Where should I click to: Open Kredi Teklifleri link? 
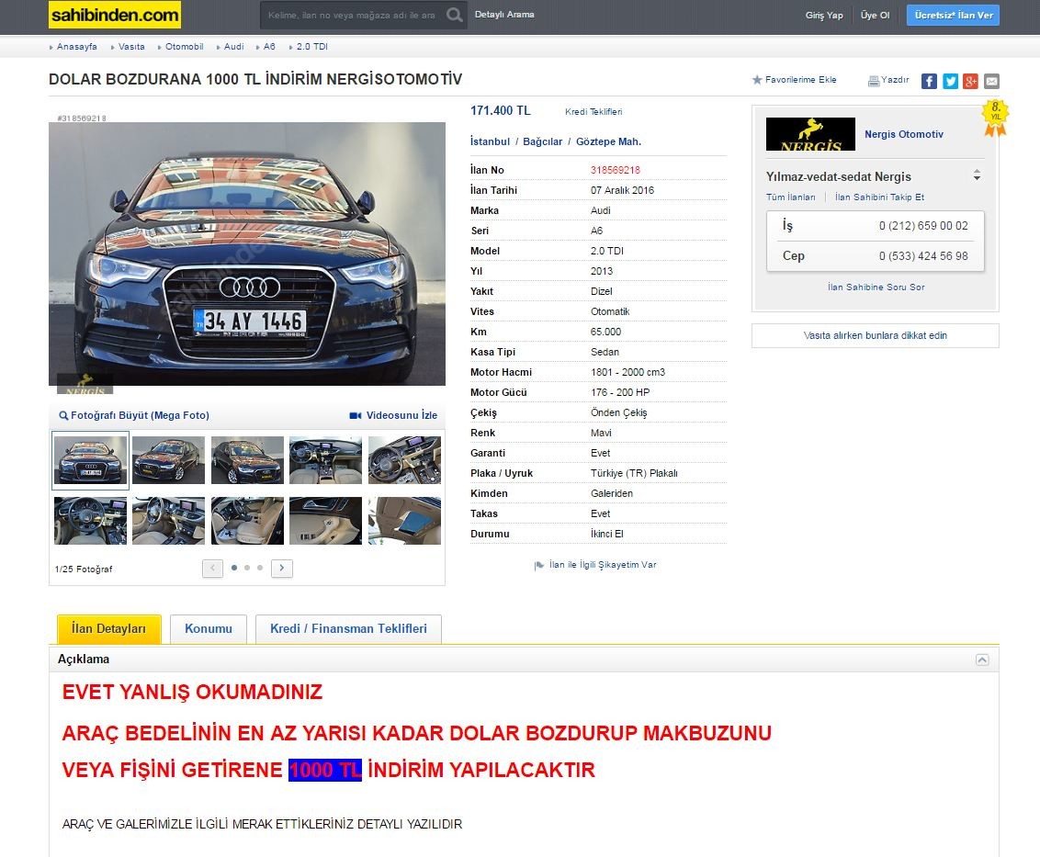coord(593,111)
